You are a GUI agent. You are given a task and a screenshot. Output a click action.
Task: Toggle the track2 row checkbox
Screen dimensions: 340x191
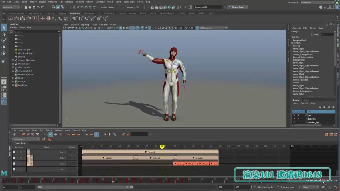pyautogui.click(x=14, y=169)
